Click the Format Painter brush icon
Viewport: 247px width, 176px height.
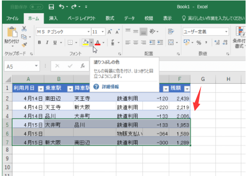pyautogui.click(x=24, y=45)
